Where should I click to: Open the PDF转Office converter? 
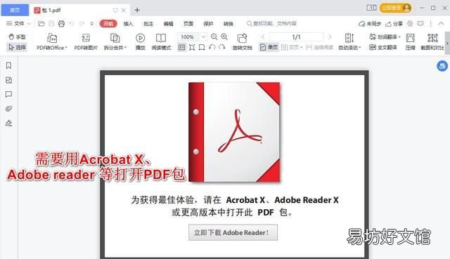click(52, 42)
